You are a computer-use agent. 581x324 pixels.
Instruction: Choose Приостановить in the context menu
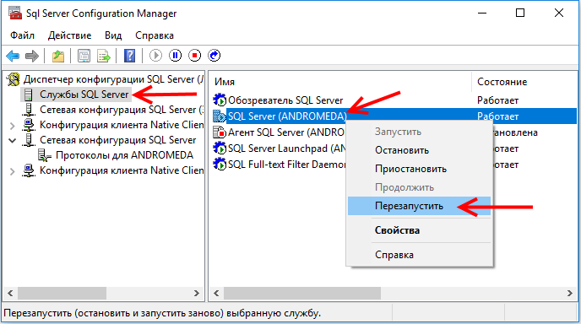pyautogui.click(x=419, y=169)
